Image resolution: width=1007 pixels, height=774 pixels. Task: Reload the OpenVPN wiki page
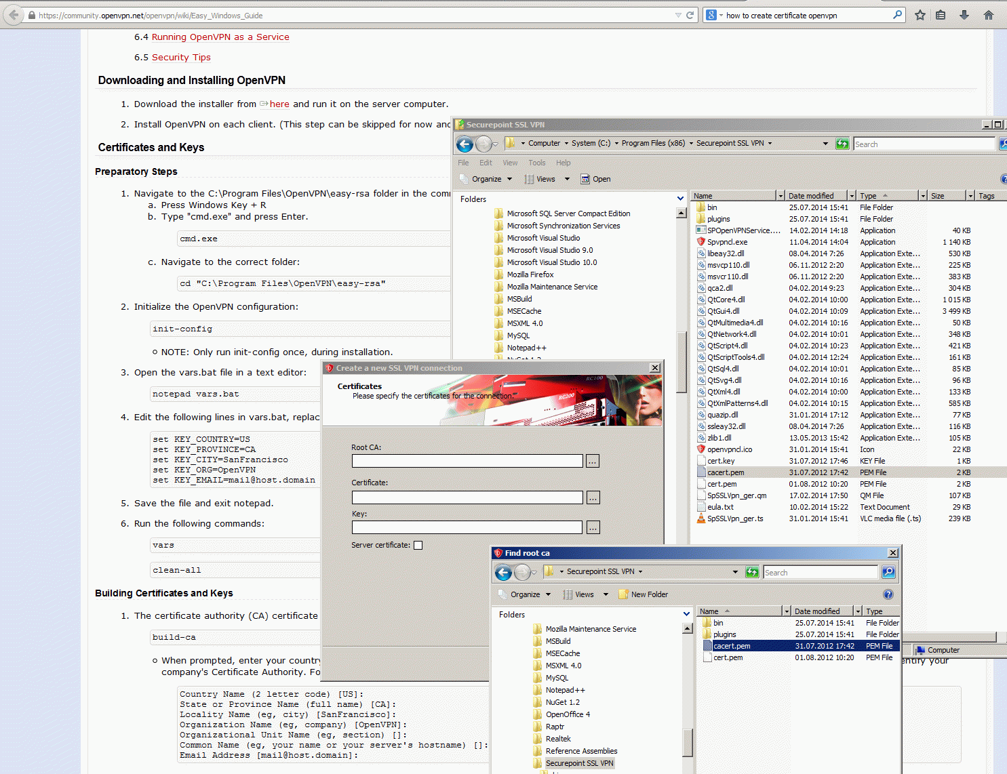[690, 15]
